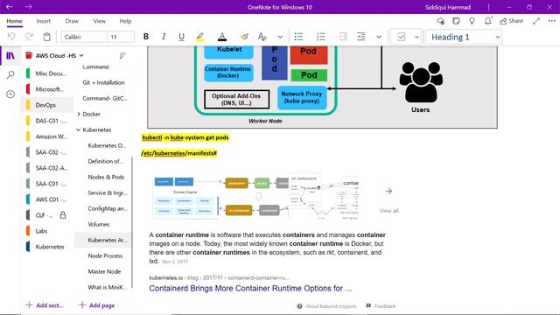The width and height of the screenshot is (560, 315).
Task: Open the text styles format icon
Action: coord(262,37)
